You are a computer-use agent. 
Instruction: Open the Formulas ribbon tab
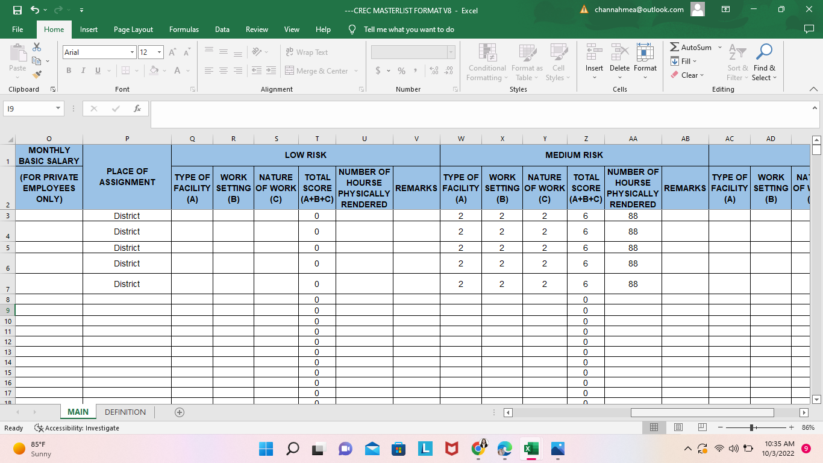click(184, 30)
